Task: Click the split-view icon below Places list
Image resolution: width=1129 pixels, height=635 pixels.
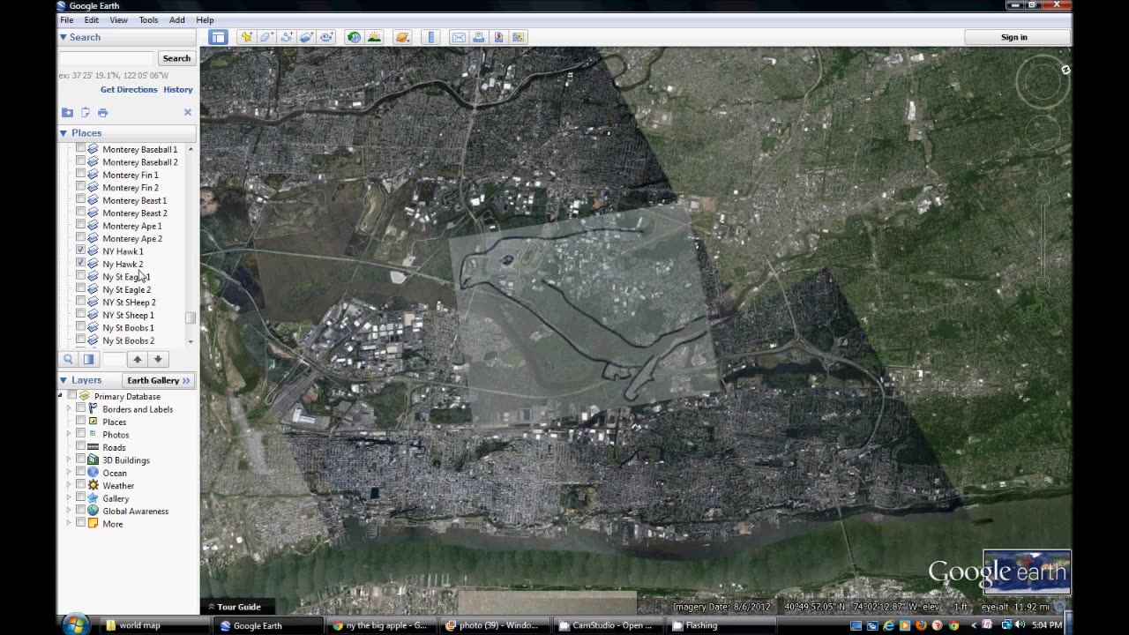Action: coord(88,359)
